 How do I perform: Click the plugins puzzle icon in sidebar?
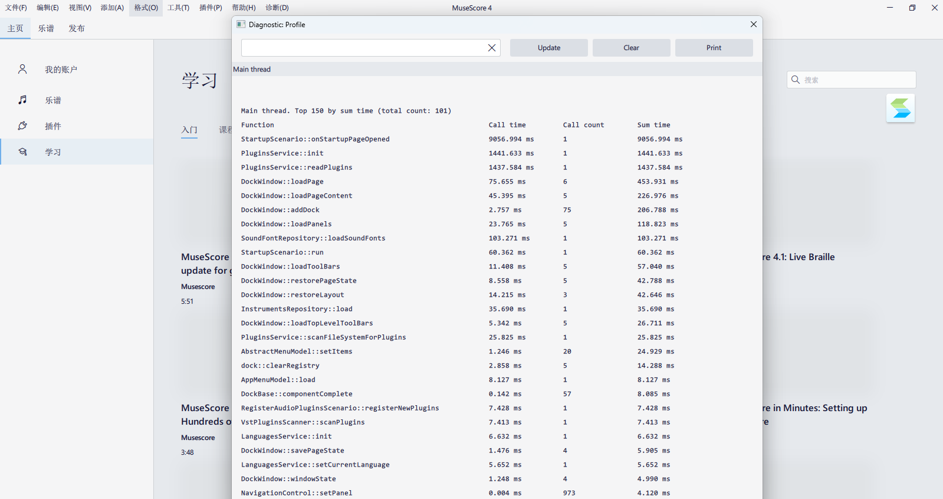tap(22, 126)
